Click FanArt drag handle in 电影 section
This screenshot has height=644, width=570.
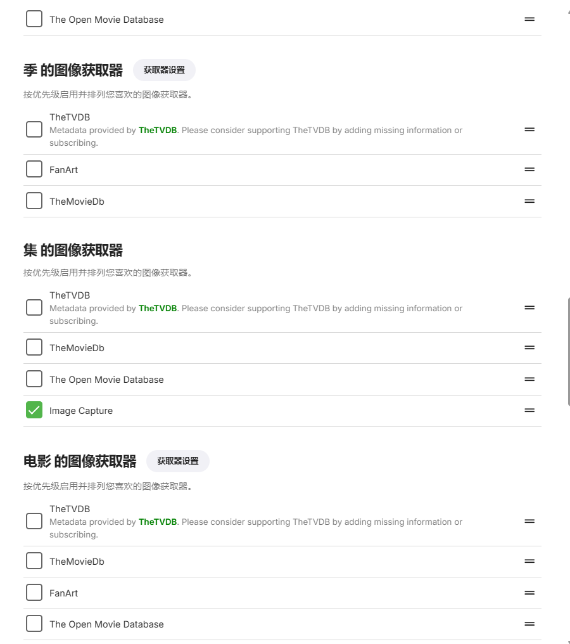point(529,593)
